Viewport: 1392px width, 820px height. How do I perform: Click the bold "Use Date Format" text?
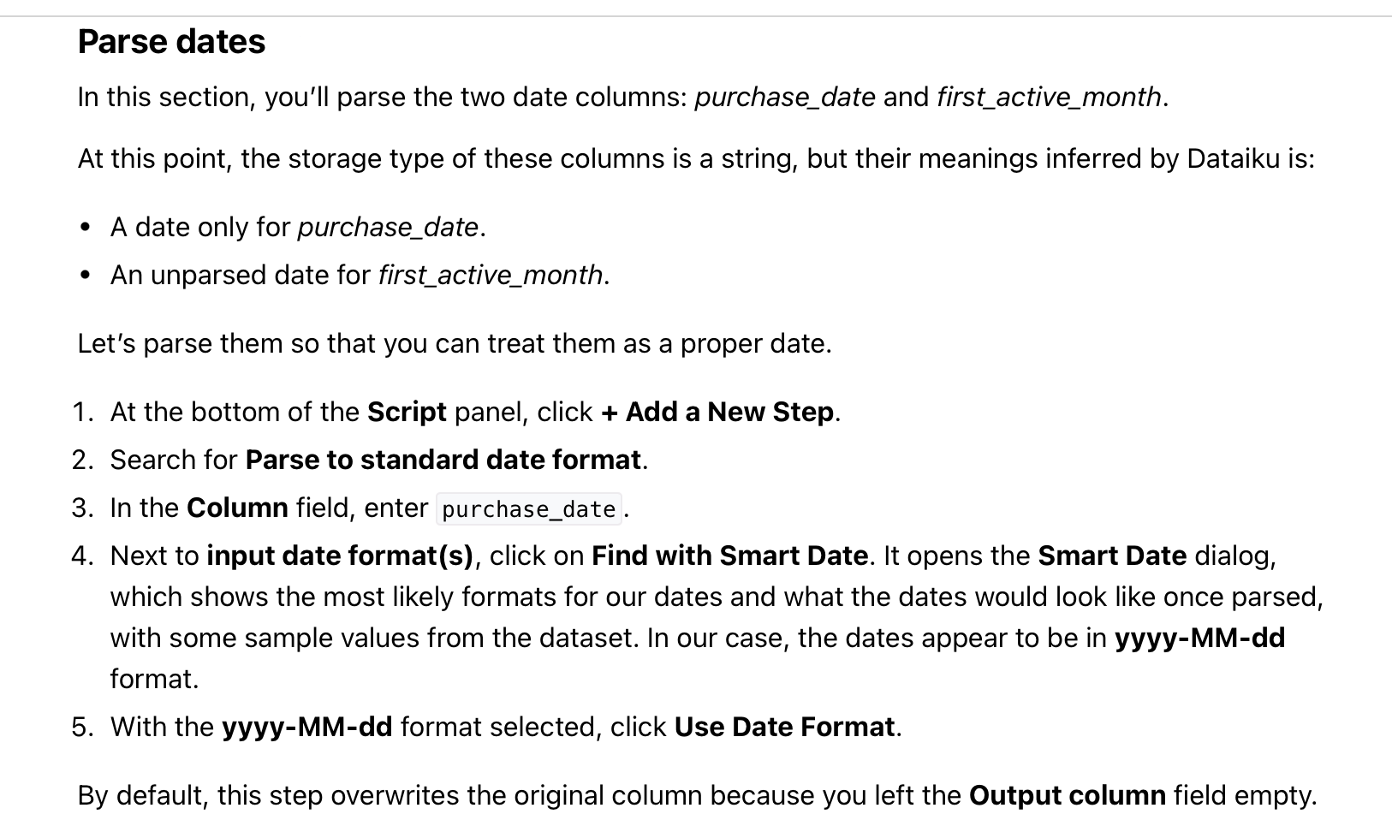pos(784,727)
